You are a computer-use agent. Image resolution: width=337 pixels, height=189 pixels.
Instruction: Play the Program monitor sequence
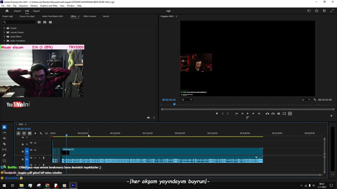pos(247,114)
